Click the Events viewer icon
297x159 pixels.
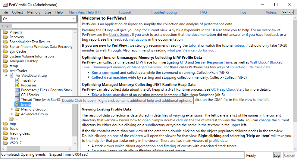coord(17,104)
